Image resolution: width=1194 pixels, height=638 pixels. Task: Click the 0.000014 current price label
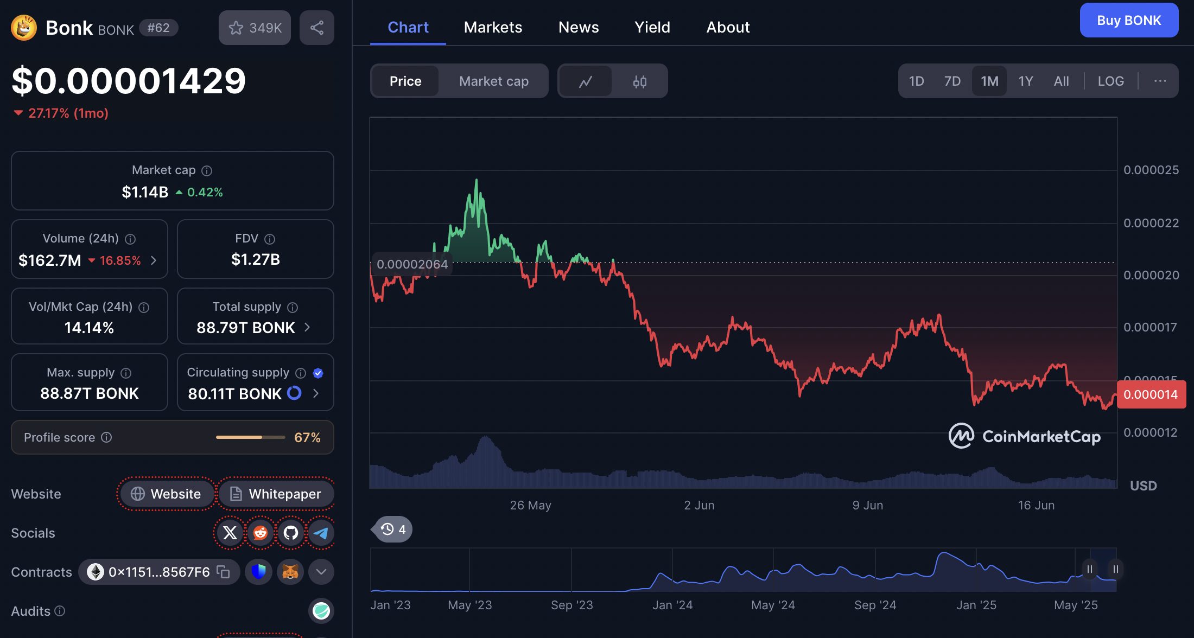(x=1151, y=394)
